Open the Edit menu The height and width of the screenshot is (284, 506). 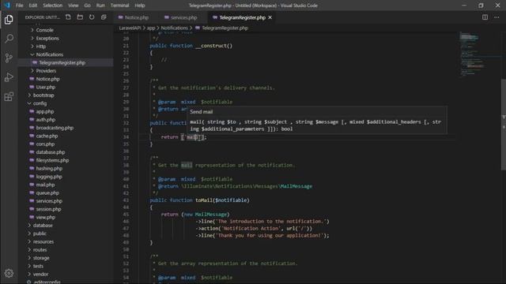click(x=33, y=6)
